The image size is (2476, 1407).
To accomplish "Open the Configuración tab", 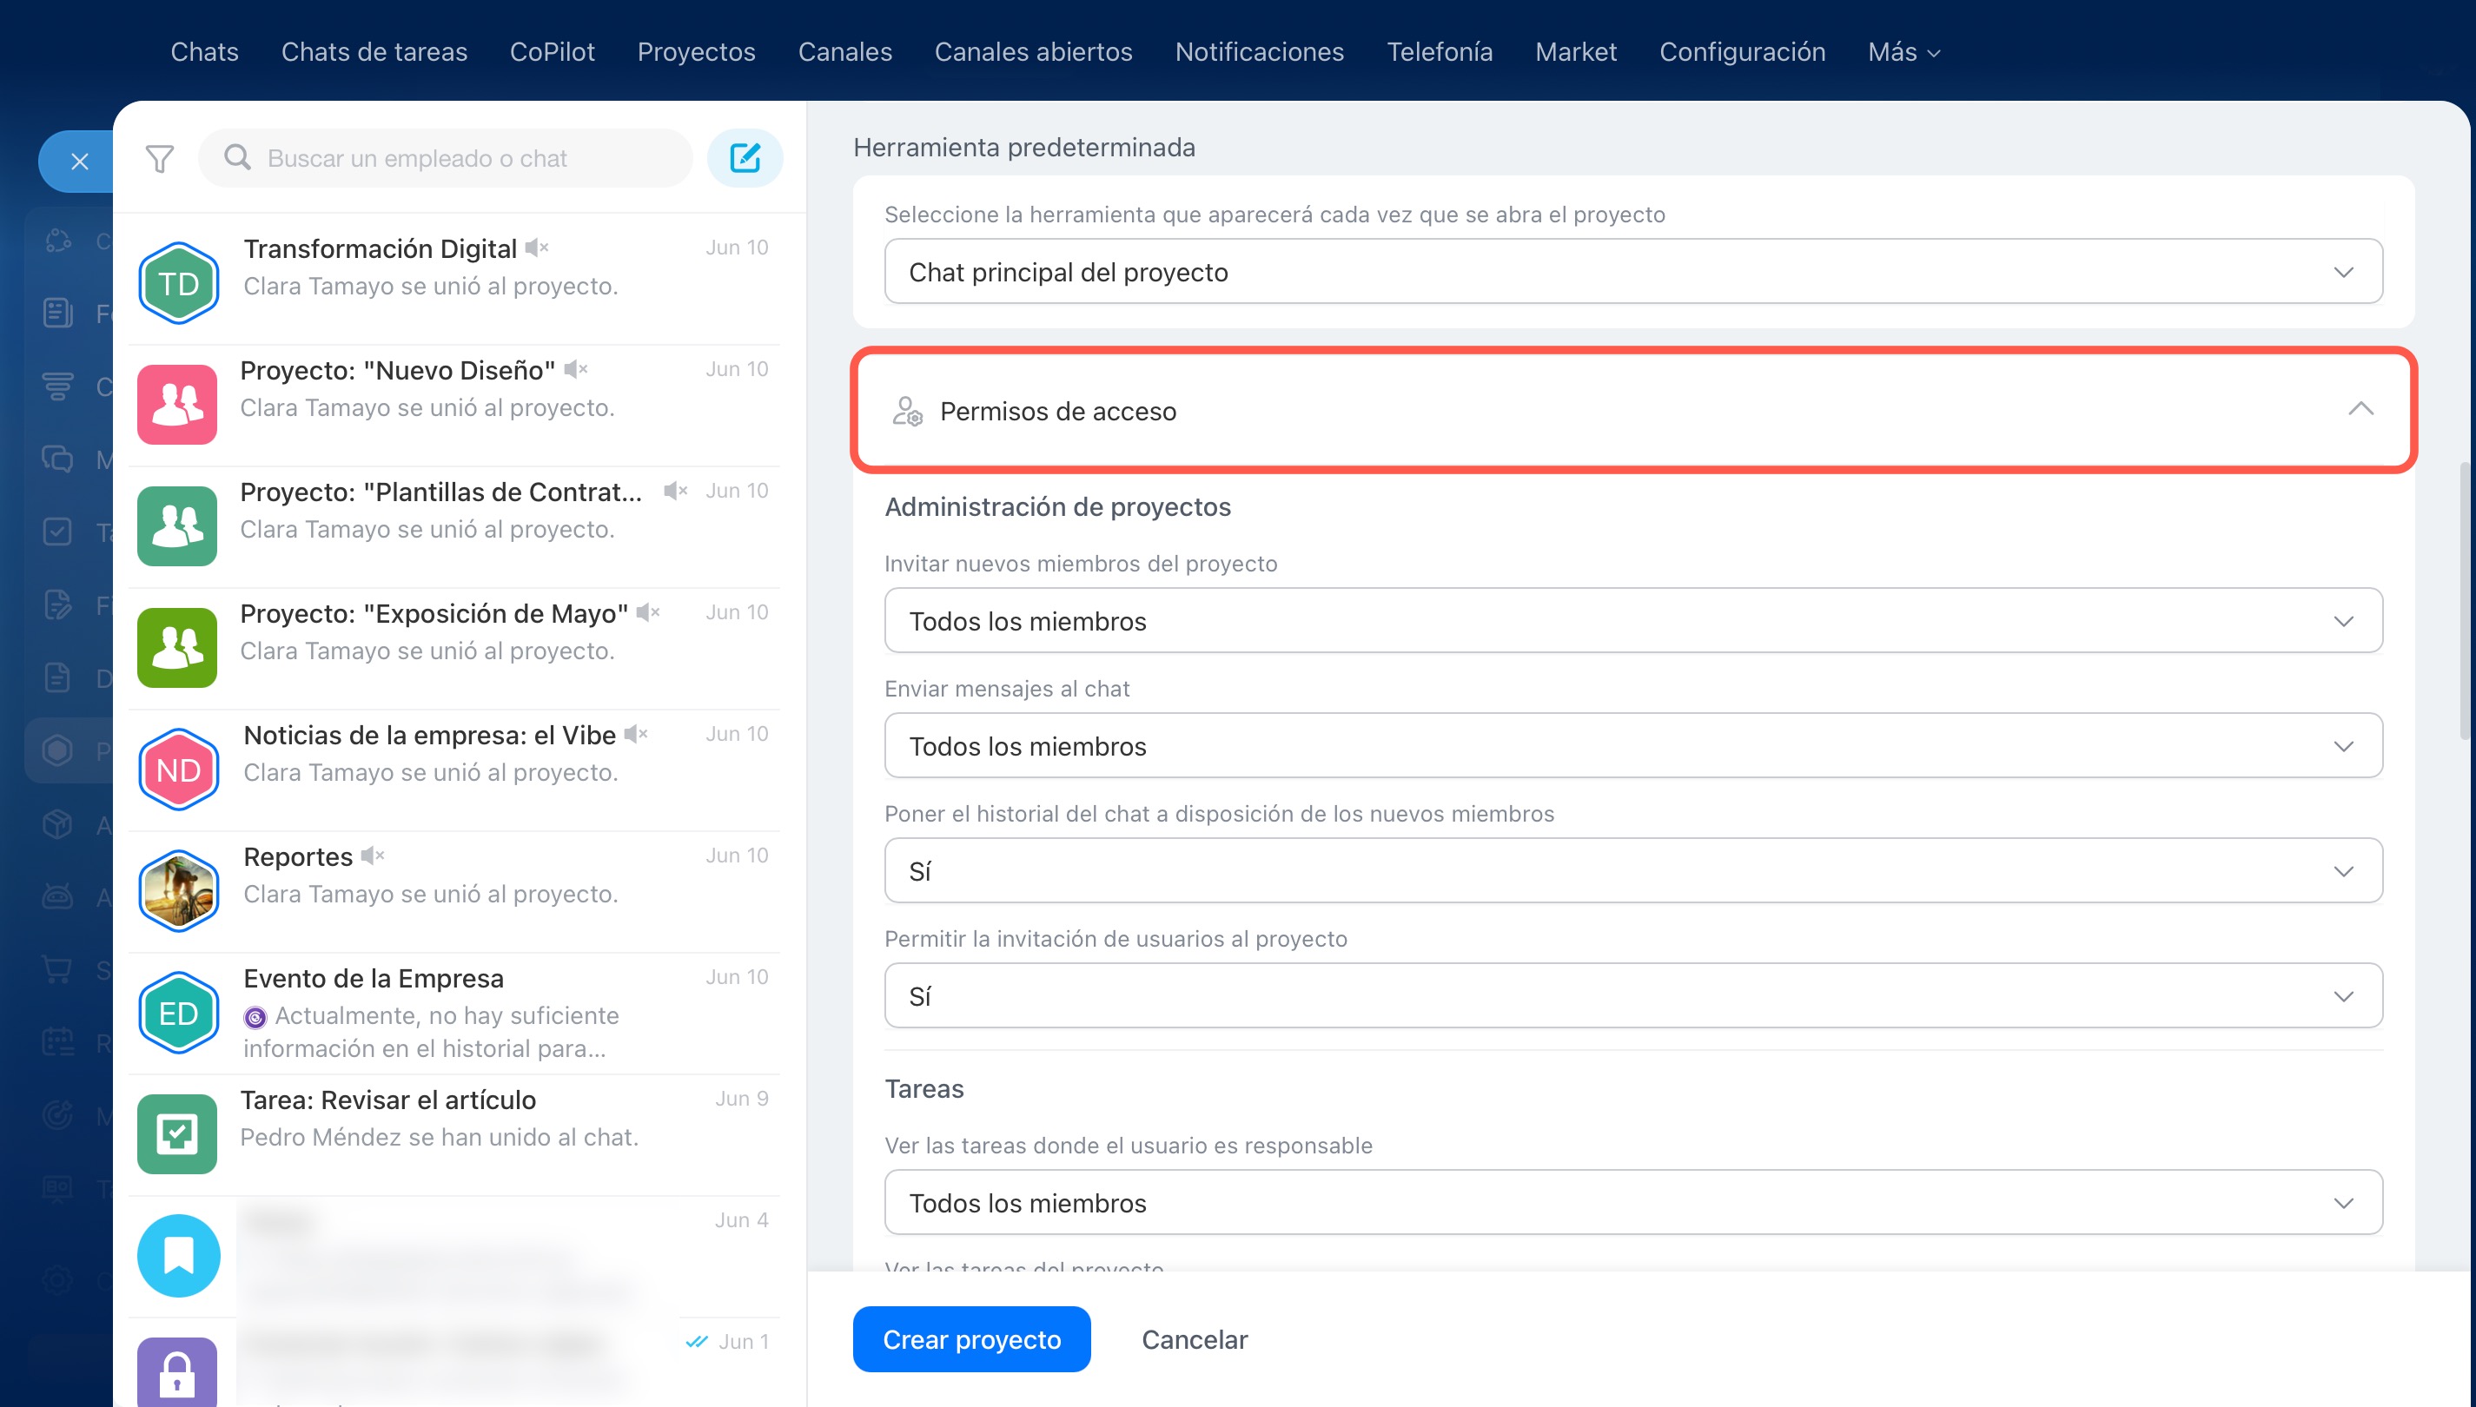I will [1742, 52].
